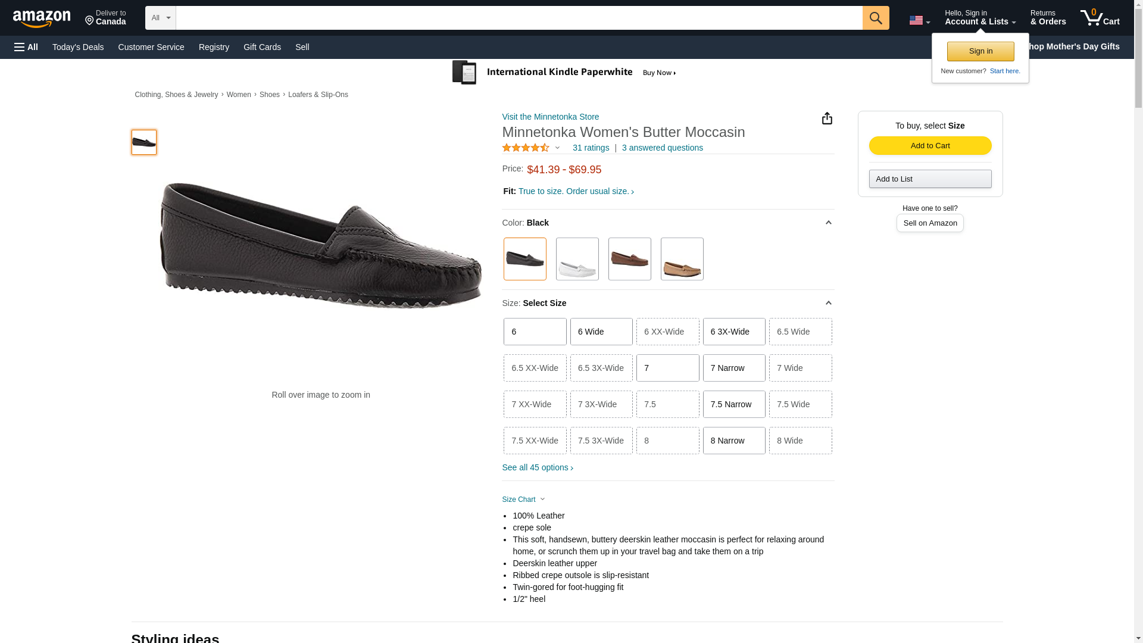Collapse the Color section chevron
Screen dimensions: 1143x643
click(x=828, y=223)
